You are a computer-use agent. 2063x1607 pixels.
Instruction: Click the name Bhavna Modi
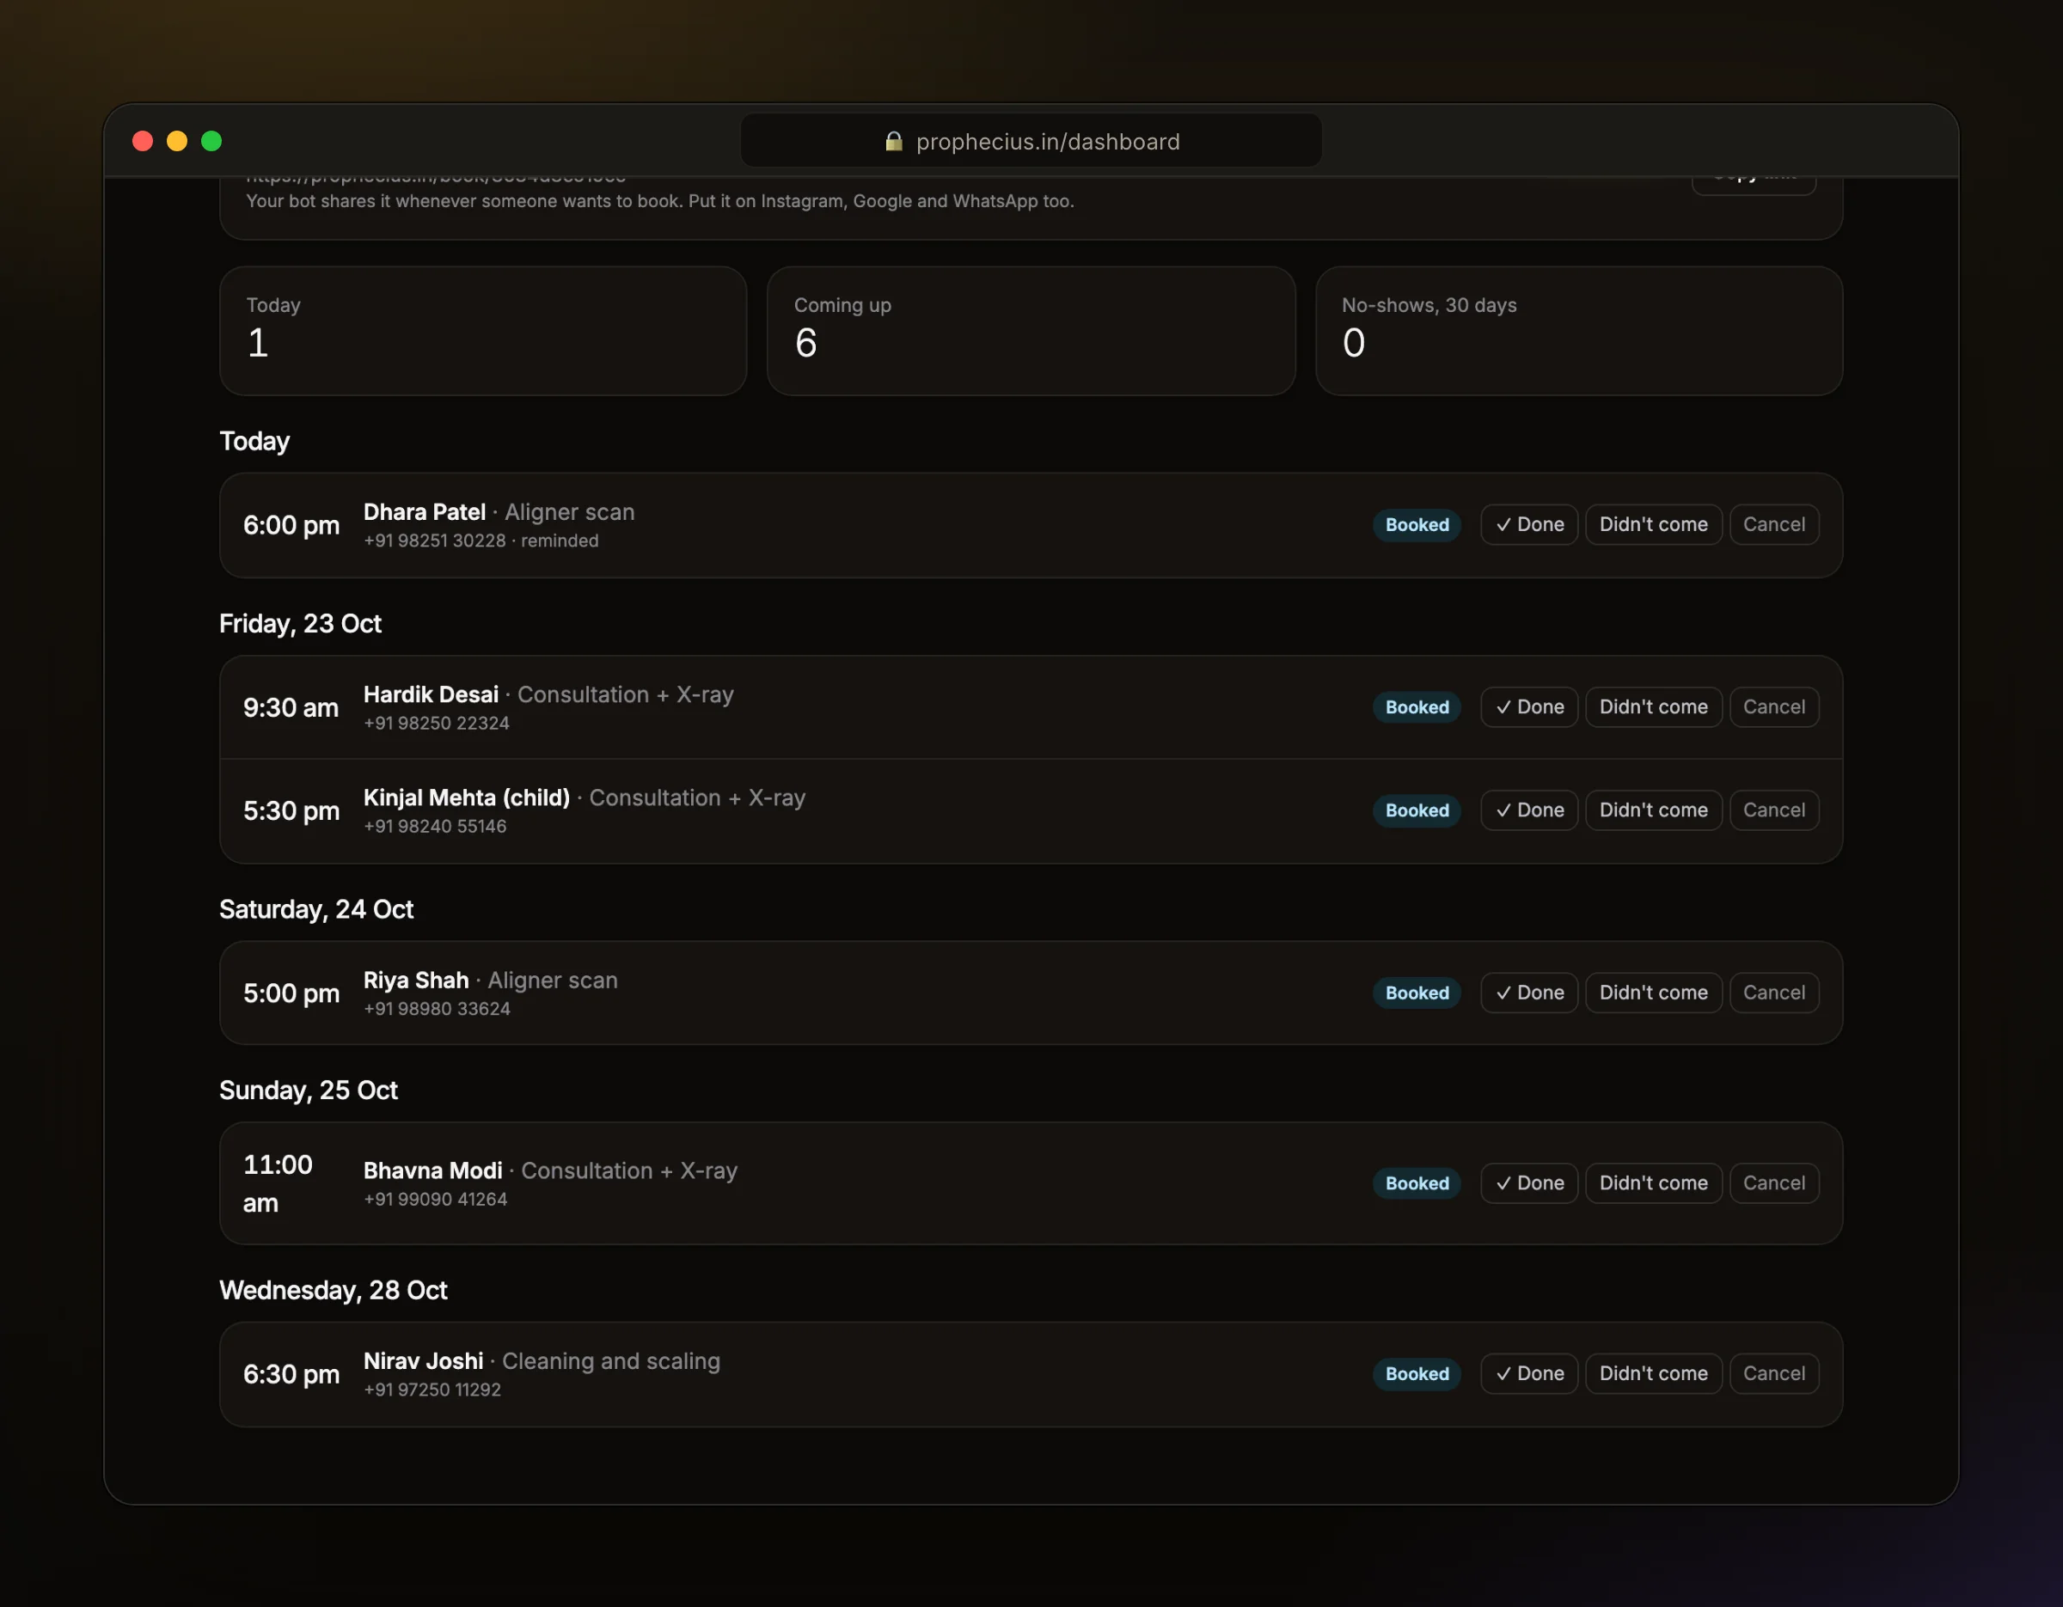tap(432, 1170)
